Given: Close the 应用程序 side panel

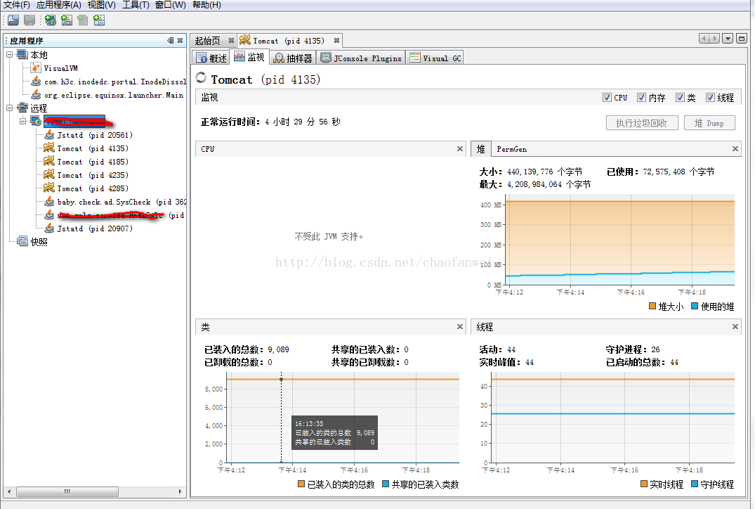Looking at the screenshot, I should click(180, 41).
